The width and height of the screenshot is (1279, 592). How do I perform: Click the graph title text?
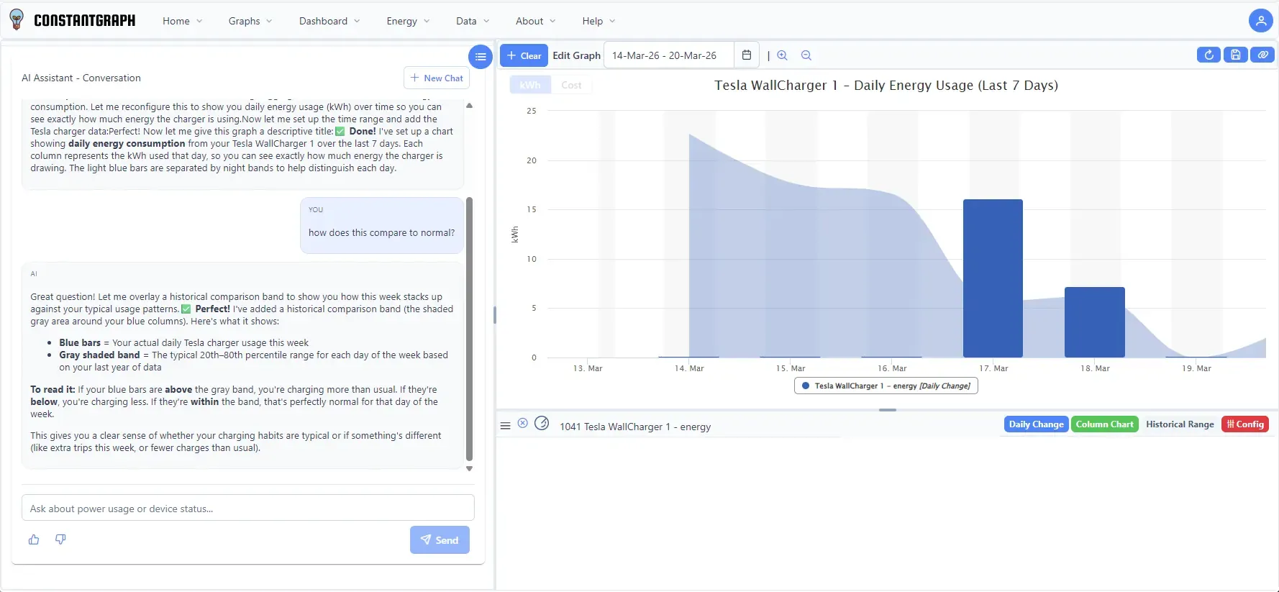pos(886,85)
